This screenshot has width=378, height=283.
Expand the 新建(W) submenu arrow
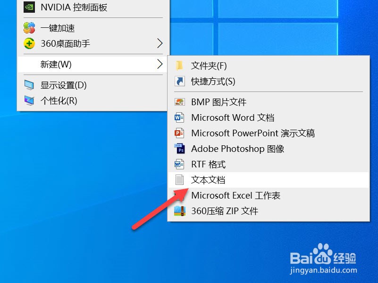pos(160,64)
